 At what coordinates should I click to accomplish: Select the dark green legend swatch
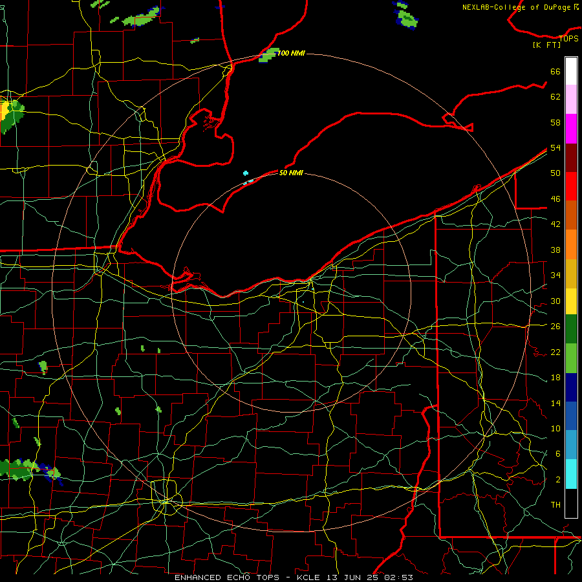571,329
